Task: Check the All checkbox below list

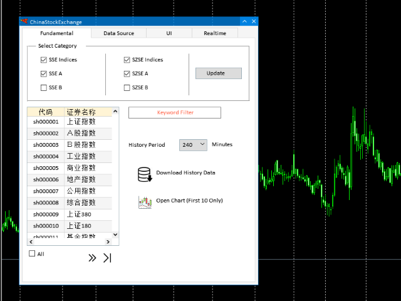Action: (x=33, y=254)
